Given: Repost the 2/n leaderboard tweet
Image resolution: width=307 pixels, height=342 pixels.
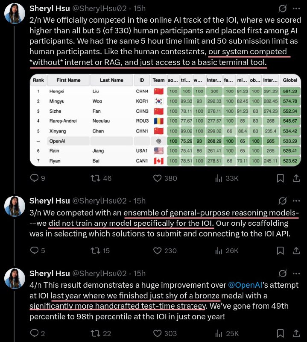Looking at the screenshot, I should 96,178.
